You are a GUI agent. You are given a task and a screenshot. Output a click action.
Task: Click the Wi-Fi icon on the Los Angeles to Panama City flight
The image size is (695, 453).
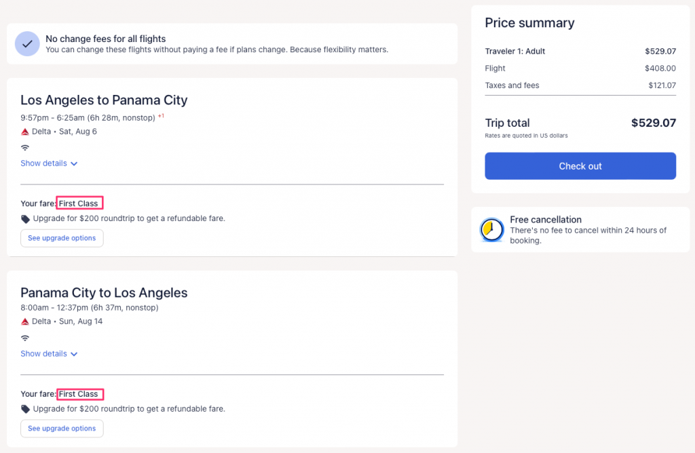coord(25,148)
